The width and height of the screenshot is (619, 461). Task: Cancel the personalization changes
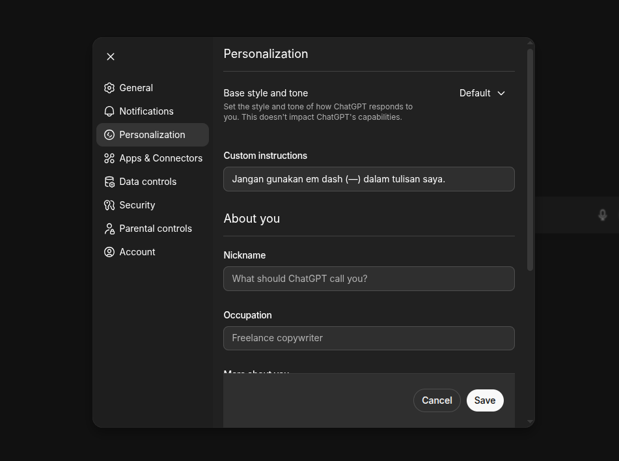(437, 400)
